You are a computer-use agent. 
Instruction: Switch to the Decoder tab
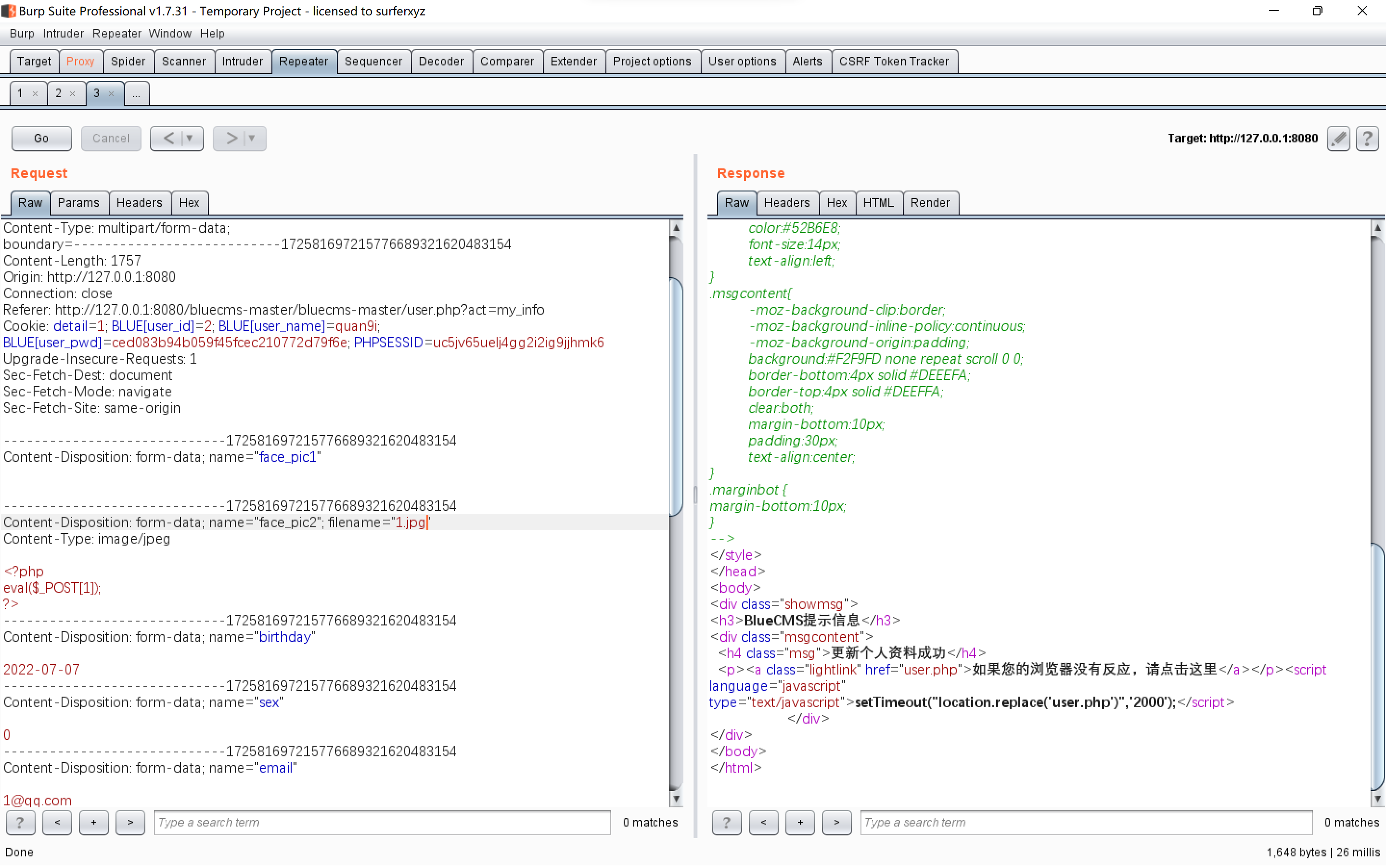tap(442, 61)
